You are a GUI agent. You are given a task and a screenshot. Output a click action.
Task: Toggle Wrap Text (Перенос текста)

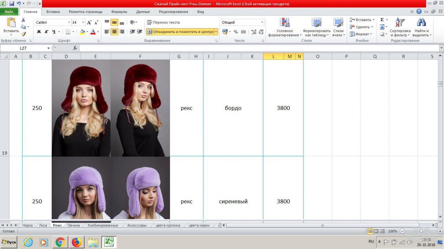pos(163,23)
